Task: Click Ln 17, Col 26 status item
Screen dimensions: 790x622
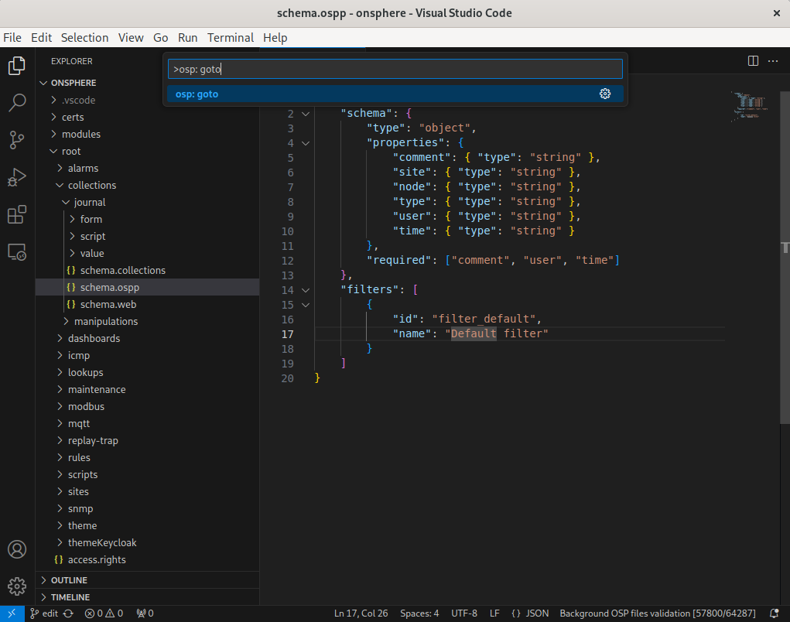Action: point(361,613)
